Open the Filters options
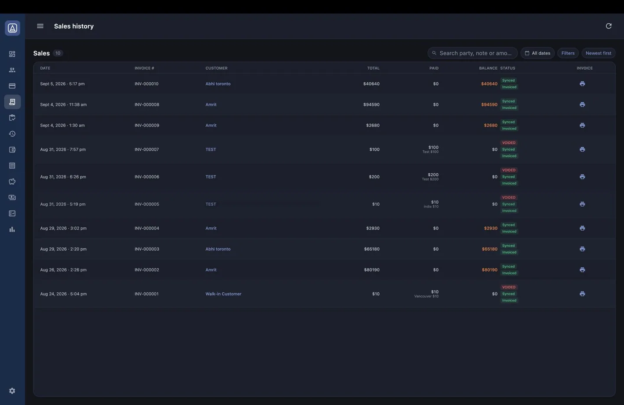Screen dimensions: 624x405 pos(568,53)
